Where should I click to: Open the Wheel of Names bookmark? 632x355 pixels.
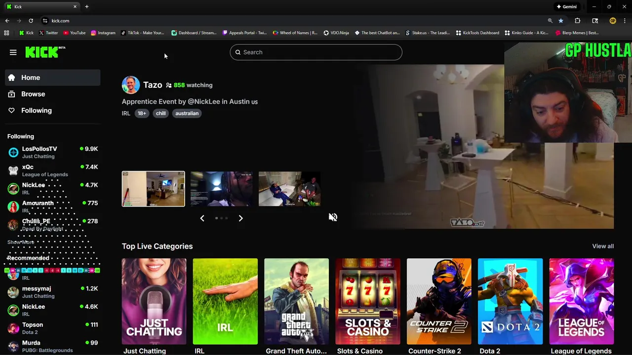[x=295, y=33]
